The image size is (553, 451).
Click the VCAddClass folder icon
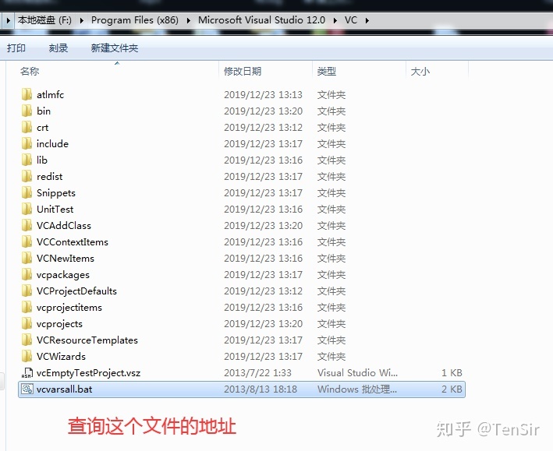27,226
